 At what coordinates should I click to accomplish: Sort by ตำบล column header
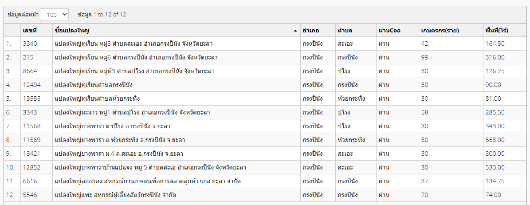click(345, 31)
